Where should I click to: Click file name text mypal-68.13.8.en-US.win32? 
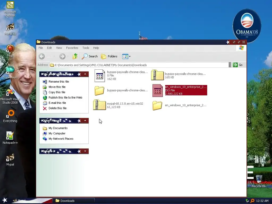(x=125, y=104)
